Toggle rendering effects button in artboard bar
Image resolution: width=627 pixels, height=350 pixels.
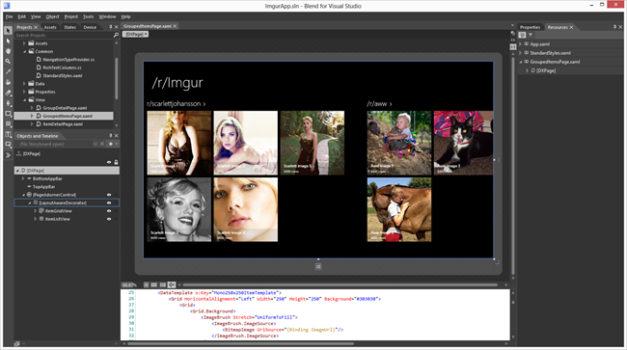(x=146, y=284)
